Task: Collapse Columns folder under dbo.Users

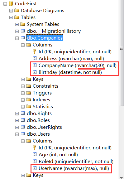Action: pos(23,141)
